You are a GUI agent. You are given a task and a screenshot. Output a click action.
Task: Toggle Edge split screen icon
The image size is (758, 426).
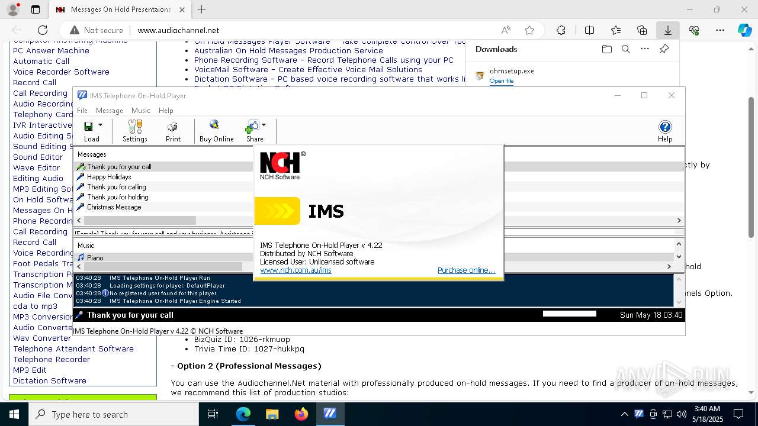click(589, 30)
